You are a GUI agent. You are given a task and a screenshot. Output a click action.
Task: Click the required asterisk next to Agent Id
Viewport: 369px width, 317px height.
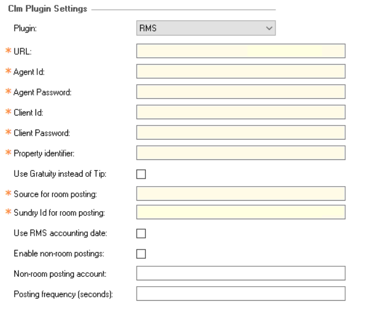(9, 70)
